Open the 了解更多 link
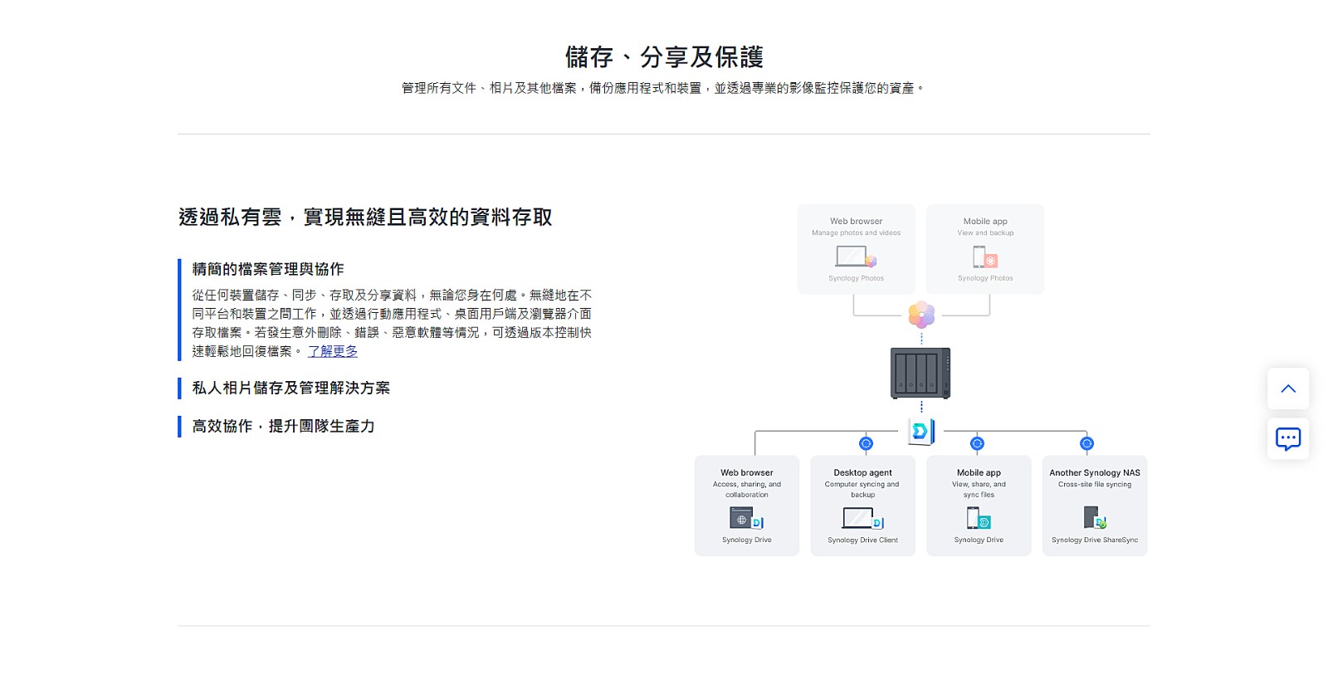 click(x=333, y=351)
